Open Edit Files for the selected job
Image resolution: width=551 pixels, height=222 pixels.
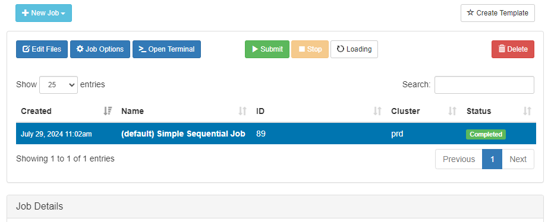point(42,49)
